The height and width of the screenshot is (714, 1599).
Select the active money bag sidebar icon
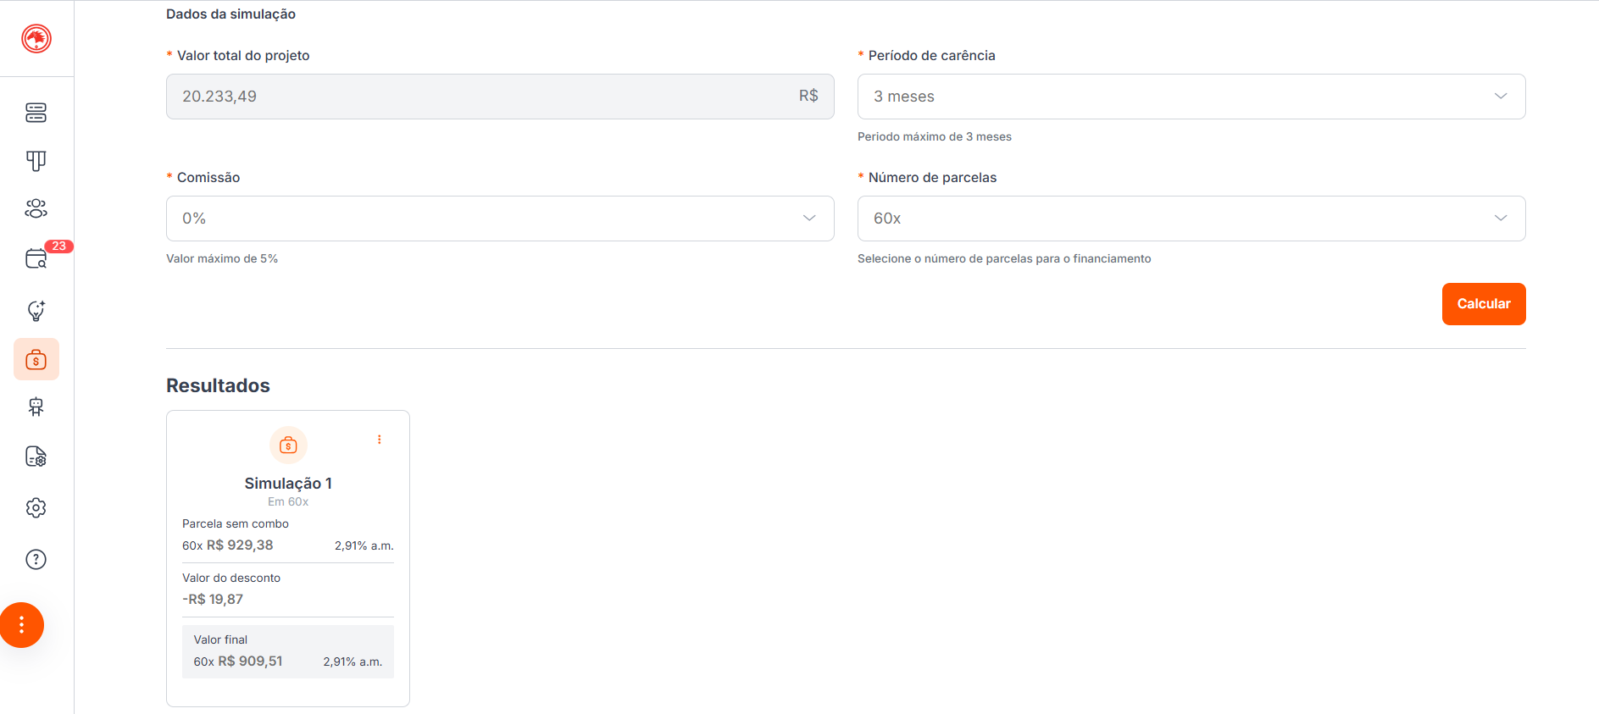[36, 360]
